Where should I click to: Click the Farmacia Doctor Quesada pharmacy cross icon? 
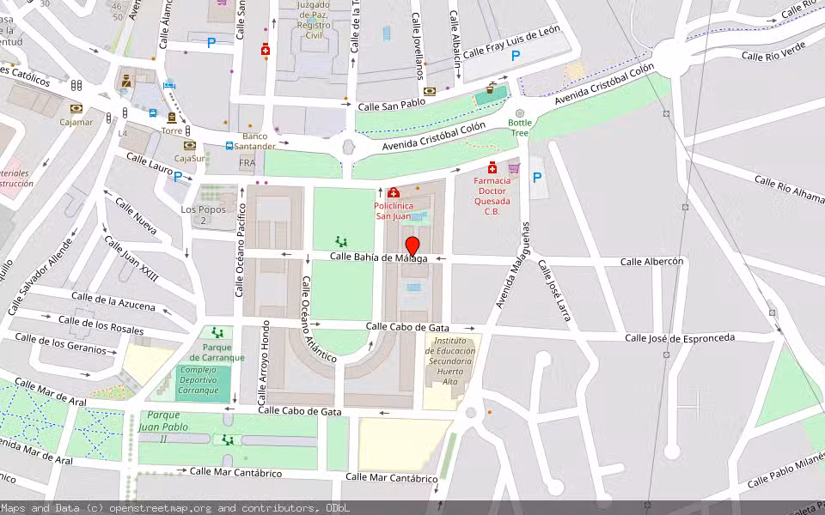492,167
